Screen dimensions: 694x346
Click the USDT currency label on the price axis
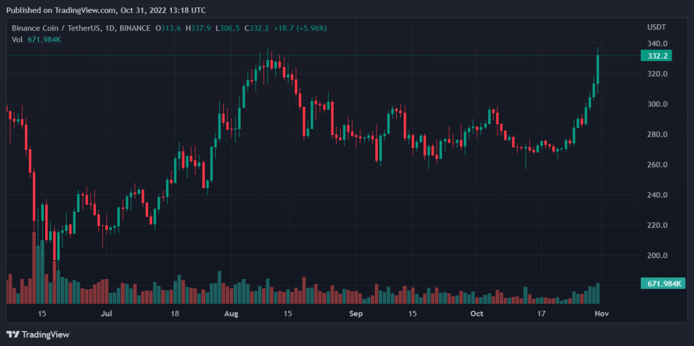656,28
